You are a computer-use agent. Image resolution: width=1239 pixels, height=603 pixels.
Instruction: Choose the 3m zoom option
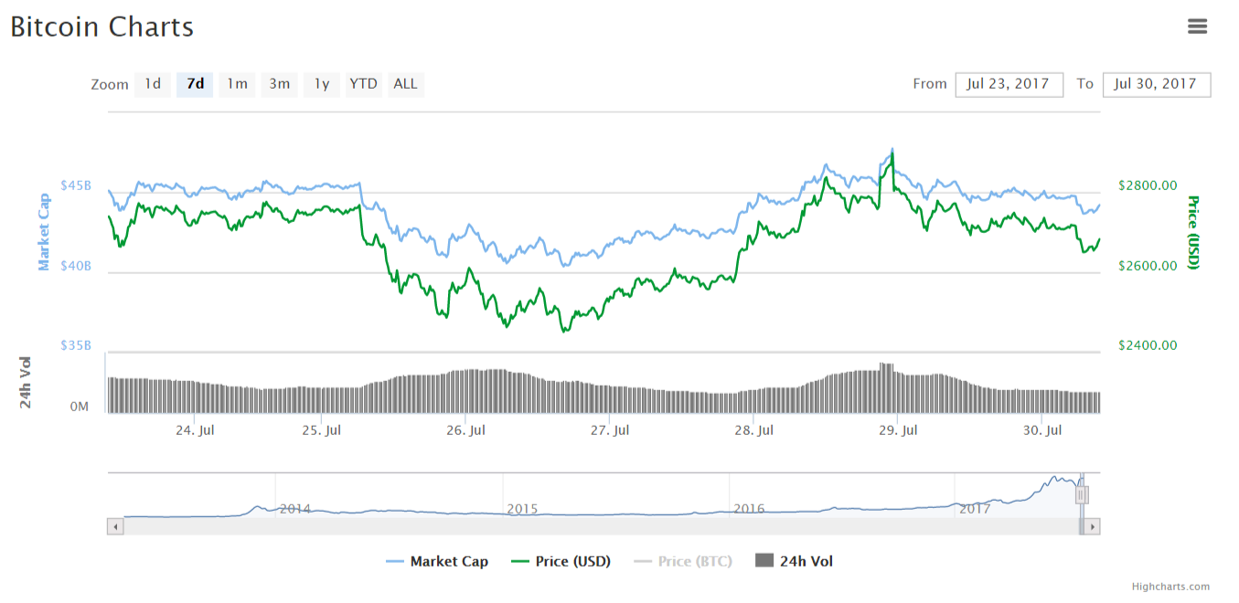click(279, 84)
